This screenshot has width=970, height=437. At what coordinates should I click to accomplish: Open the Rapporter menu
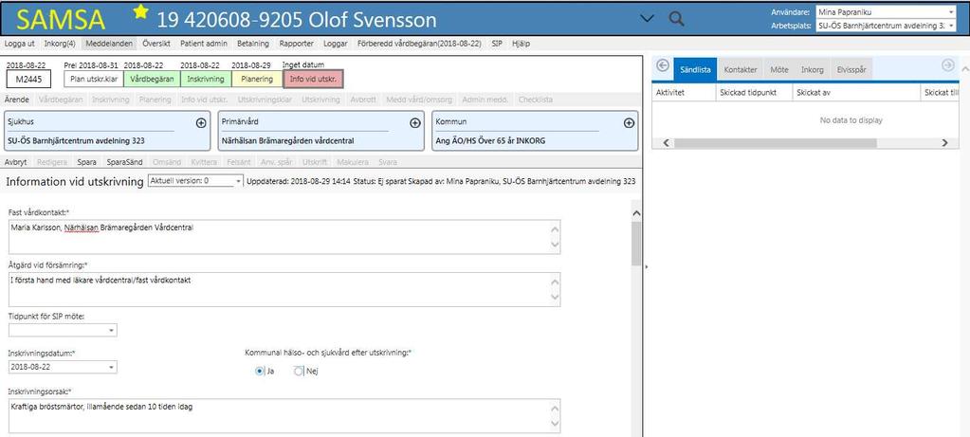click(297, 44)
